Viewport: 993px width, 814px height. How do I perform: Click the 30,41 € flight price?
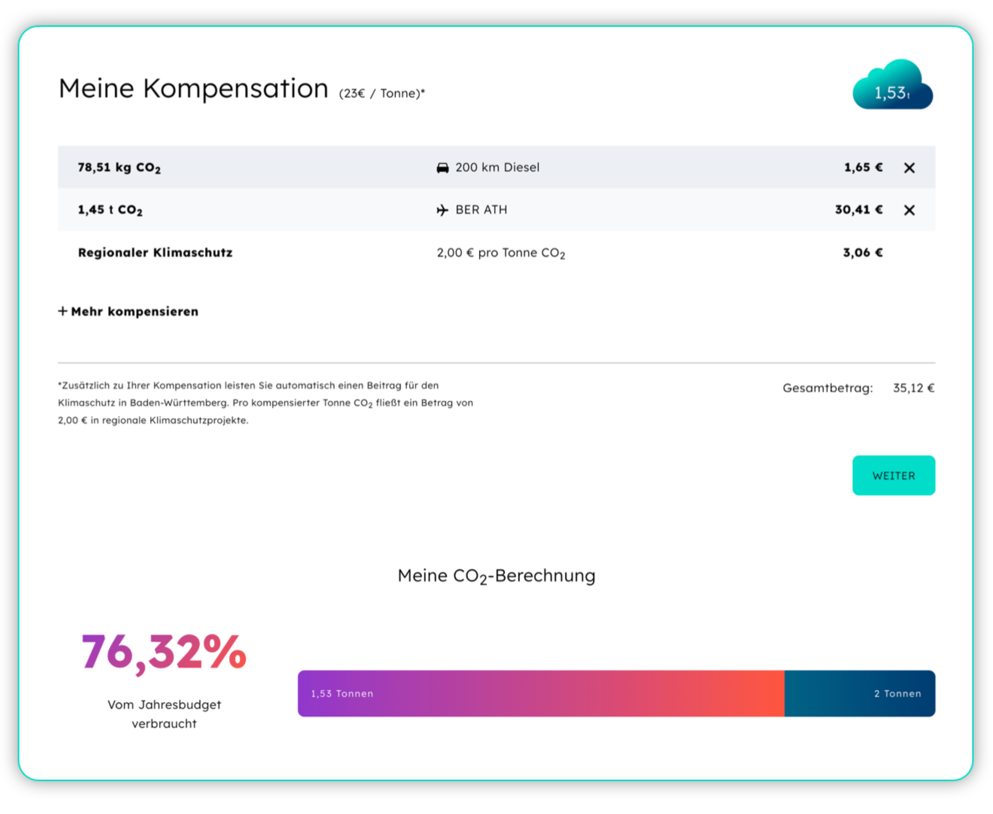(859, 210)
